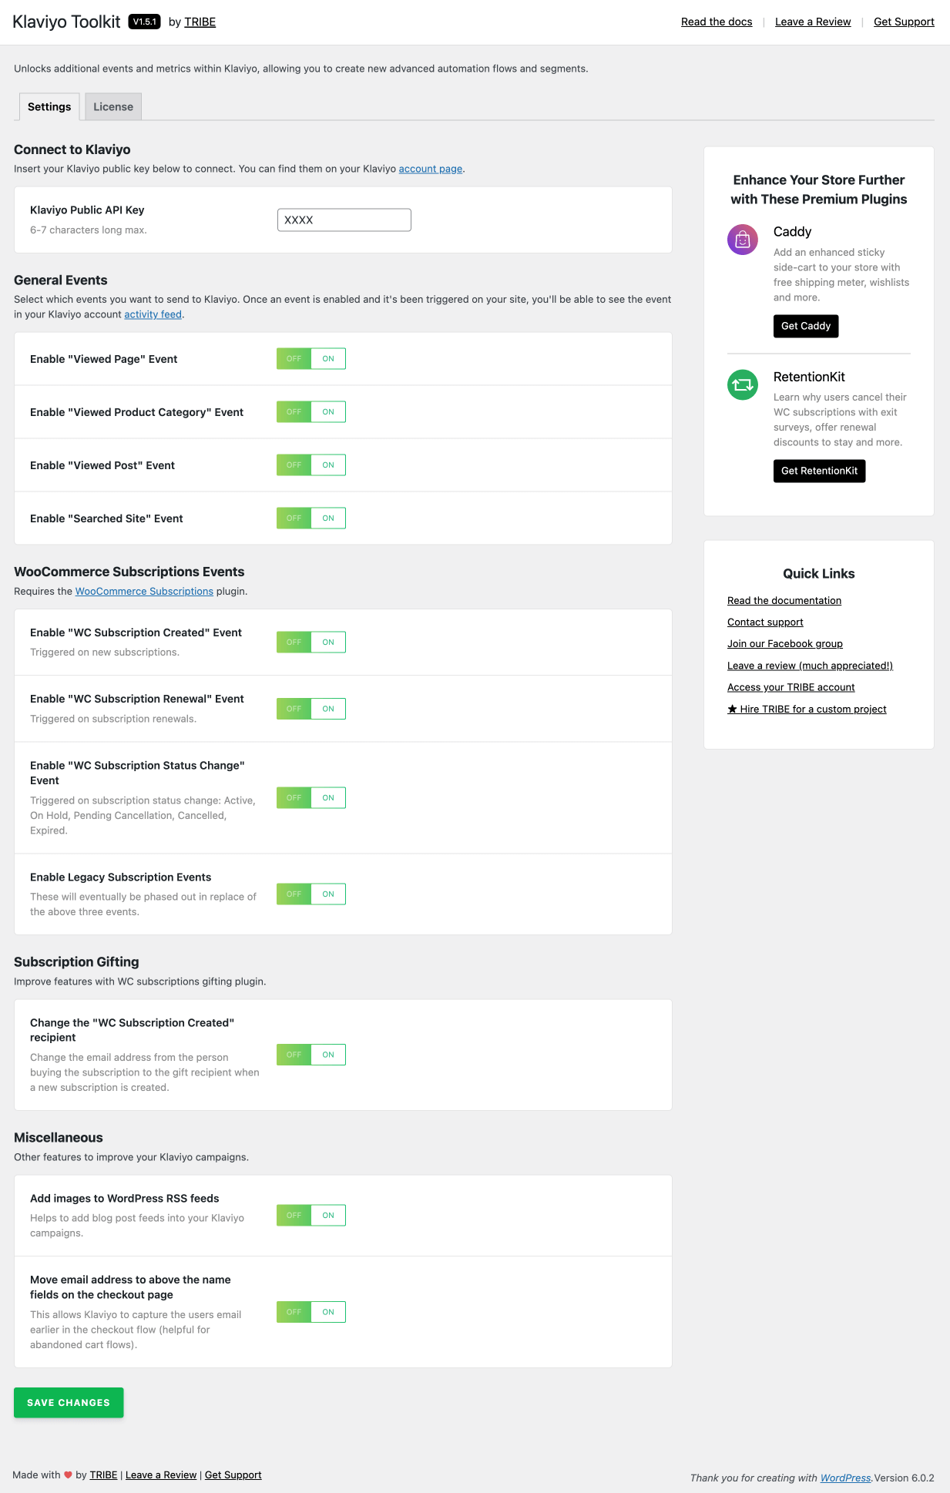Click the Get RetentionKit button

[x=819, y=471]
